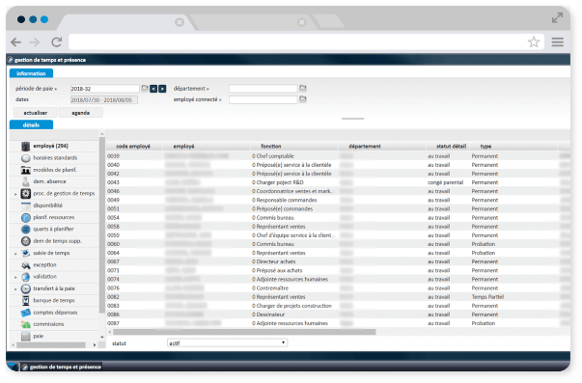Open the exception icon in sidebar

click(x=26, y=265)
